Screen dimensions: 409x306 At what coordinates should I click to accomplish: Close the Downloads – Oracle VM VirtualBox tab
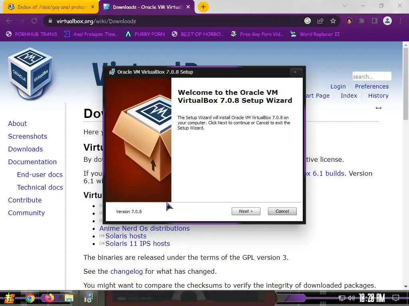coord(188,7)
